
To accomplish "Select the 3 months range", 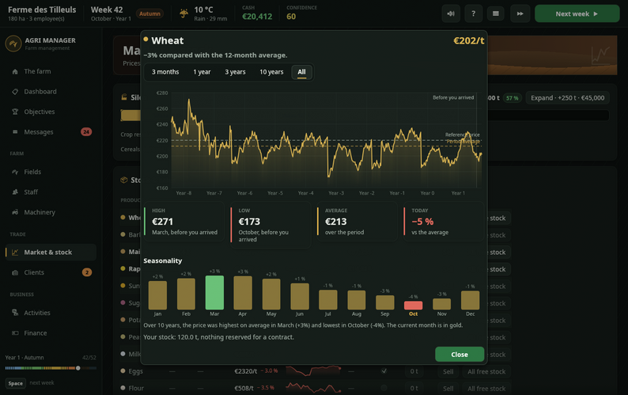I will [x=165, y=72].
